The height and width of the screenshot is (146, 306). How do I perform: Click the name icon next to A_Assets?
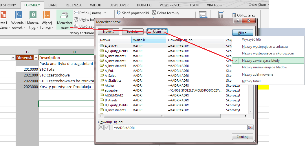pyautogui.click(x=102, y=46)
